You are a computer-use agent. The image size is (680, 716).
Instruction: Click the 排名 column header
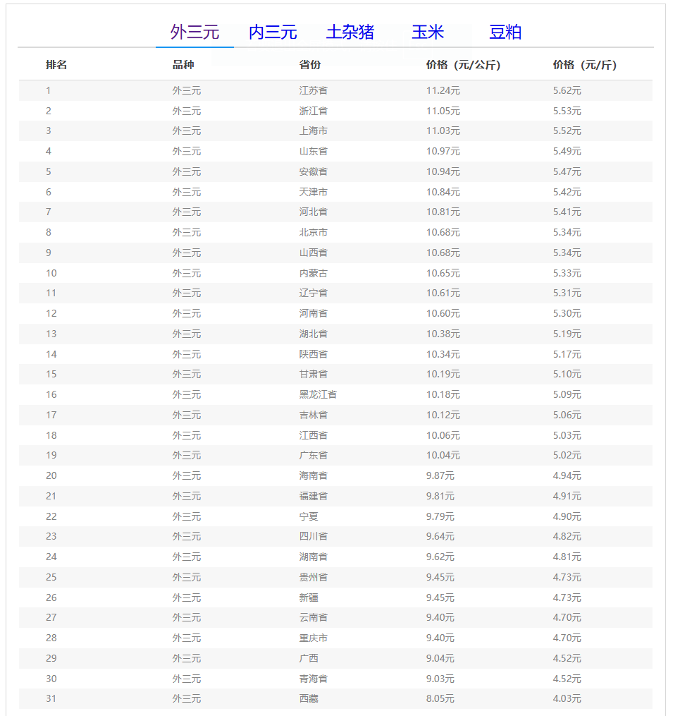pyautogui.click(x=56, y=65)
